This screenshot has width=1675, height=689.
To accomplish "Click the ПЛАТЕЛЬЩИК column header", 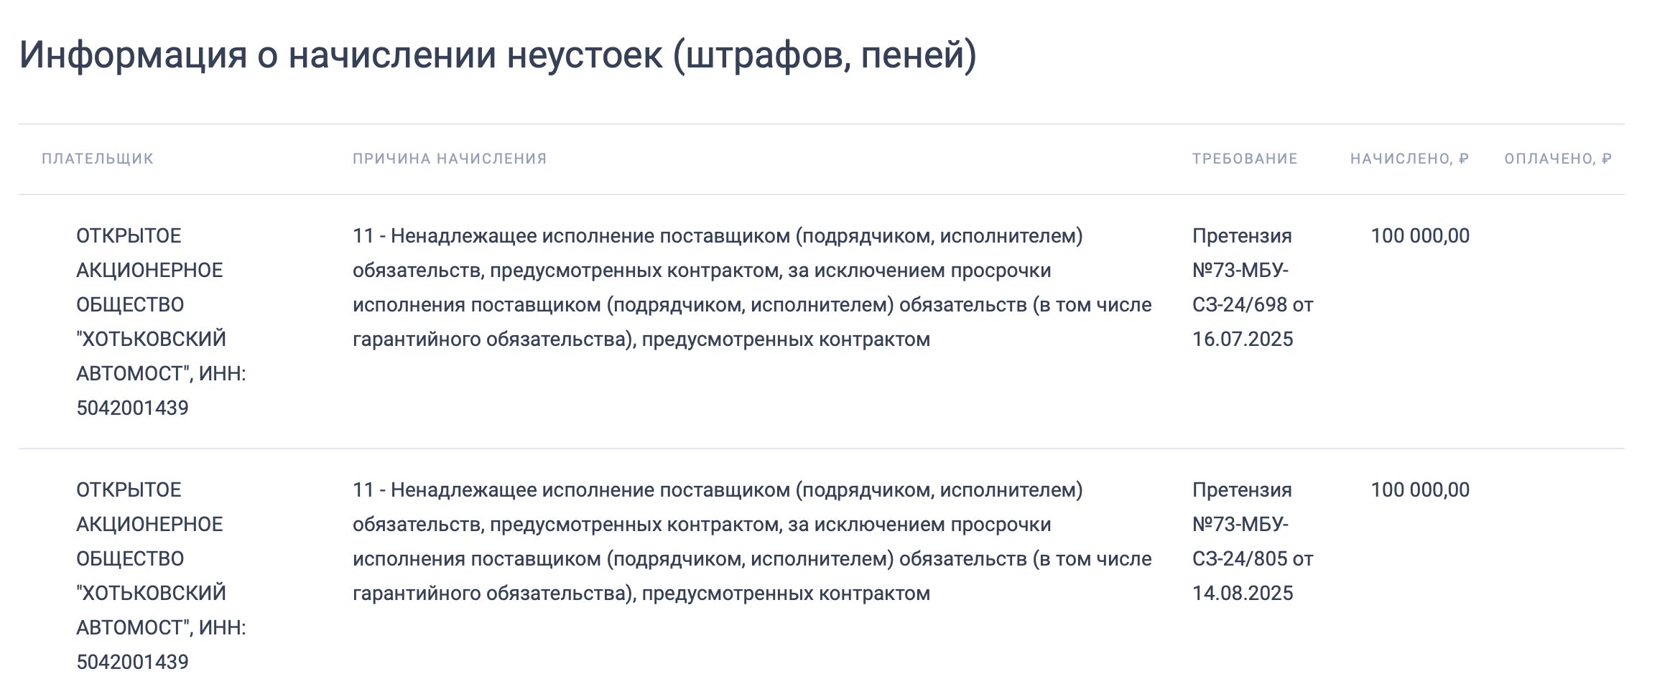I will 98,159.
